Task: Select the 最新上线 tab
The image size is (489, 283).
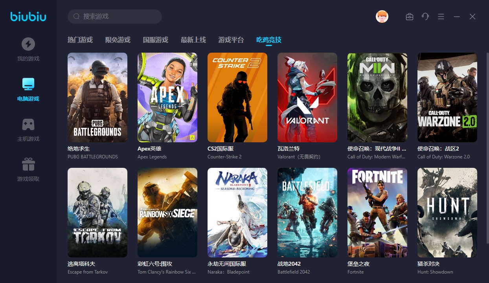Action: [193, 40]
